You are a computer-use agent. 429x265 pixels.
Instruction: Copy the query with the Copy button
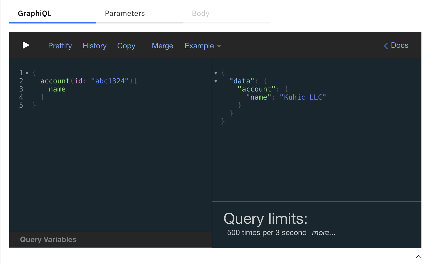click(126, 46)
